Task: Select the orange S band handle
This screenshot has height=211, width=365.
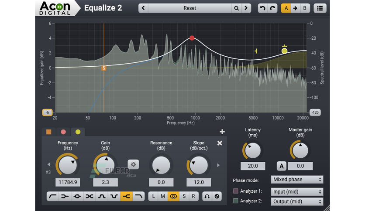Action: [x=104, y=68]
